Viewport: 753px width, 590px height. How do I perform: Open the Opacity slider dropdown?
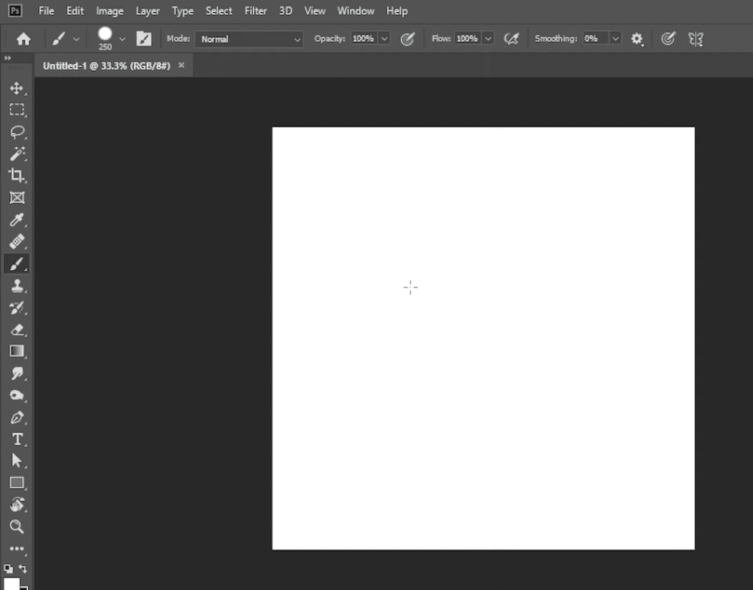pos(385,39)
